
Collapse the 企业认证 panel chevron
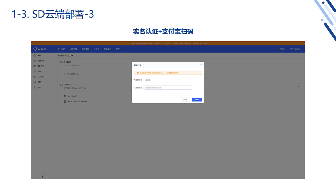(x=298, y=86)
